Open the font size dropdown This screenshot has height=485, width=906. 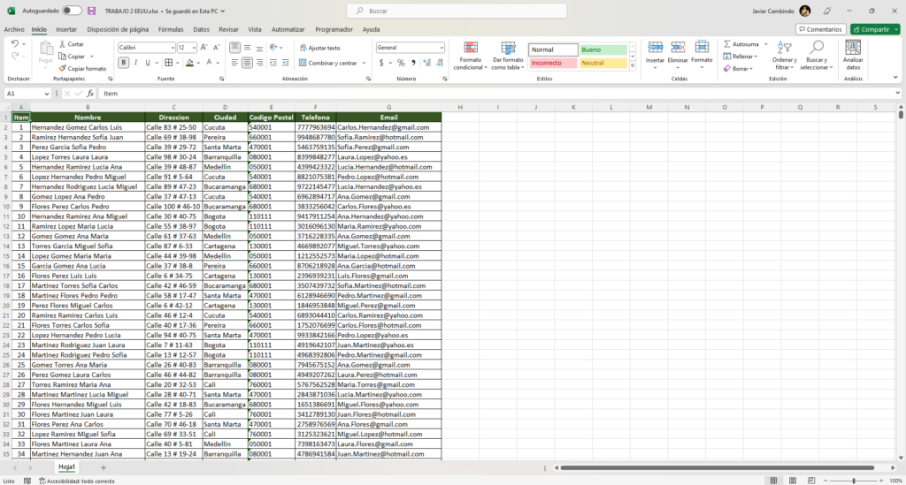click(x=194, y=48)
